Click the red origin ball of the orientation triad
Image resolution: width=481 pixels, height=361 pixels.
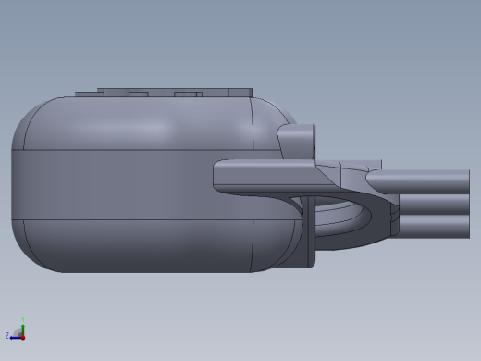tap(23, 338)
